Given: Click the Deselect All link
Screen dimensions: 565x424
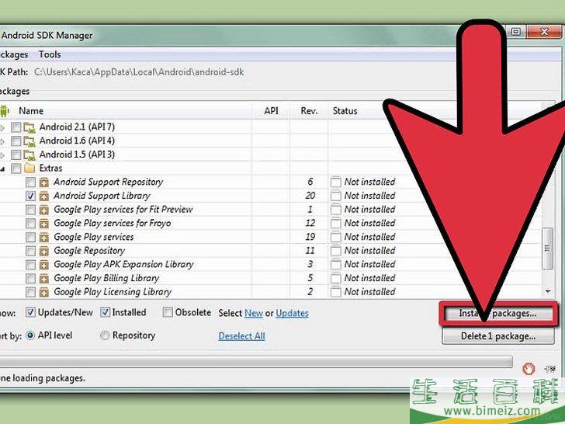Looking at the screenshot, I should 242,336.
